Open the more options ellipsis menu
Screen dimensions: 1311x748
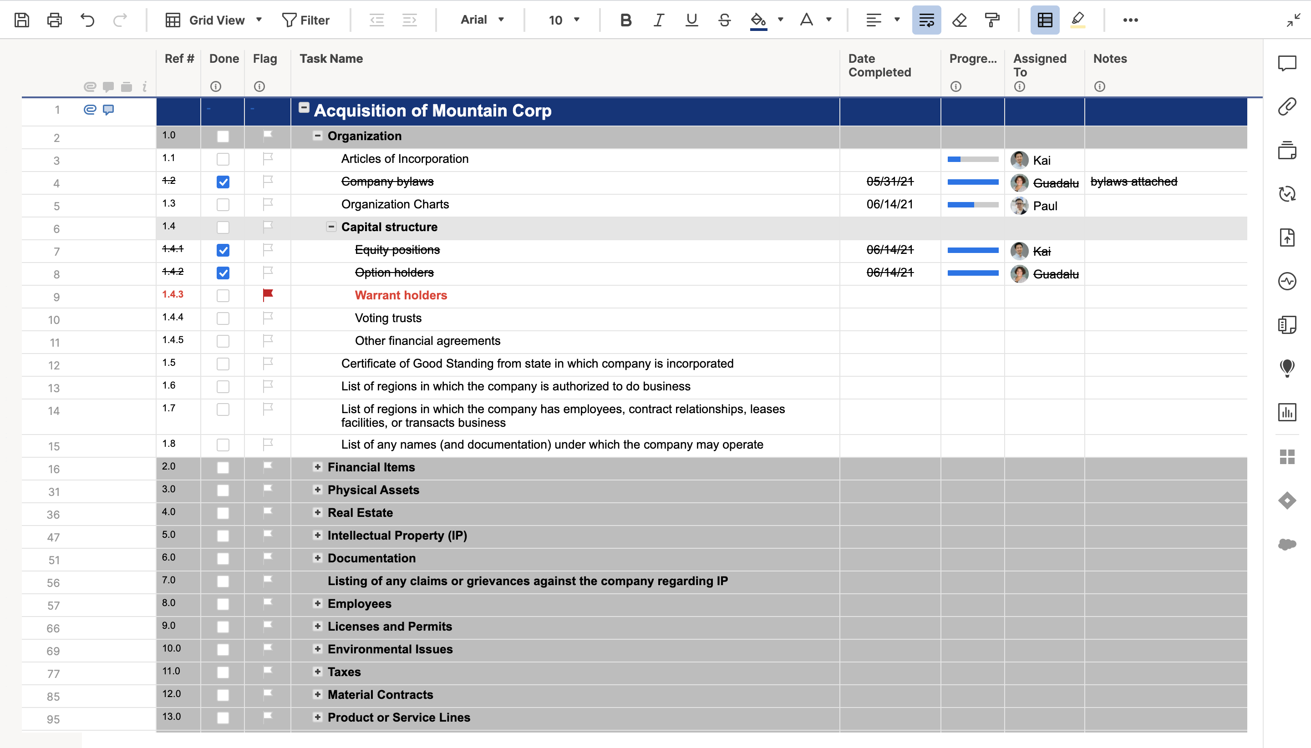pos(1130,20)
